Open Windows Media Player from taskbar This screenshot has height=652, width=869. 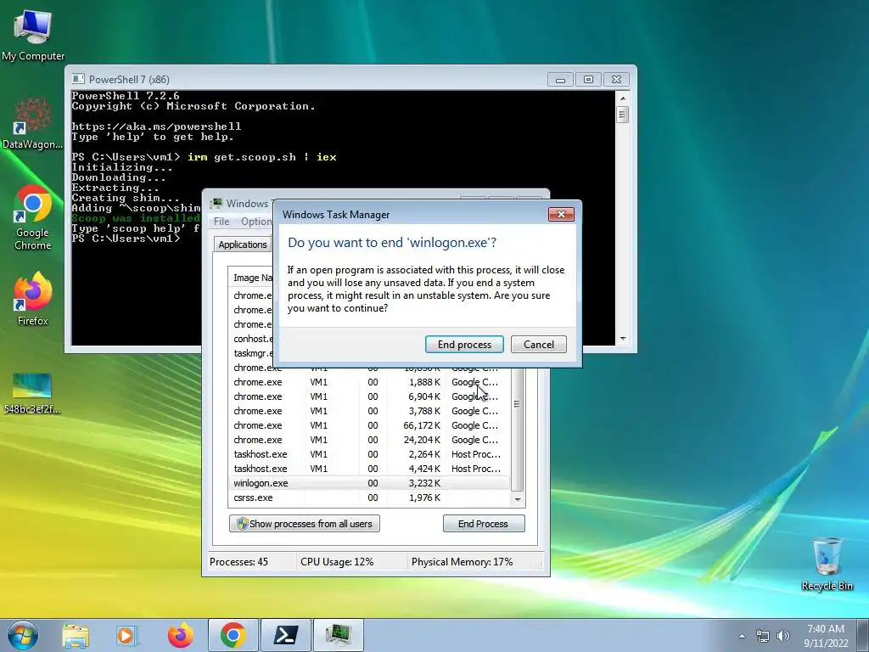tap(126, 635)
